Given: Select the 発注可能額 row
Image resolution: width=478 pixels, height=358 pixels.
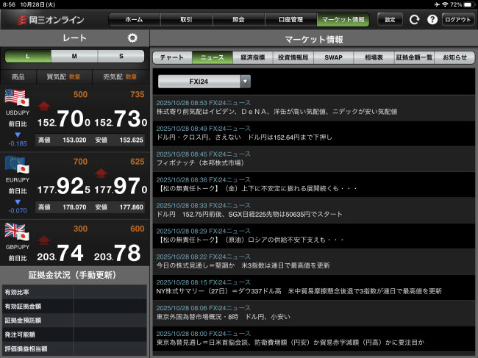Looking at the screenshot, I should point(74,334).
